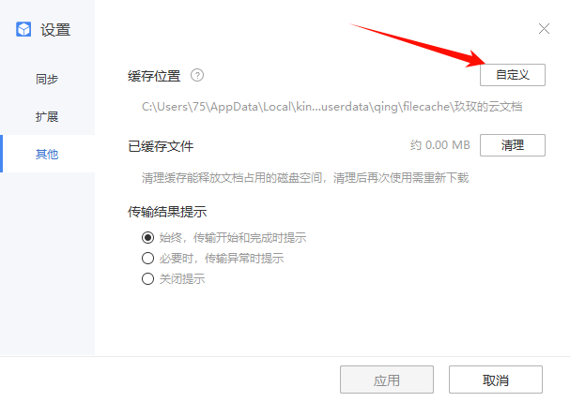Click the 缓存位置 heading label
The image size is (570, 402).
(x=154, y=76)
